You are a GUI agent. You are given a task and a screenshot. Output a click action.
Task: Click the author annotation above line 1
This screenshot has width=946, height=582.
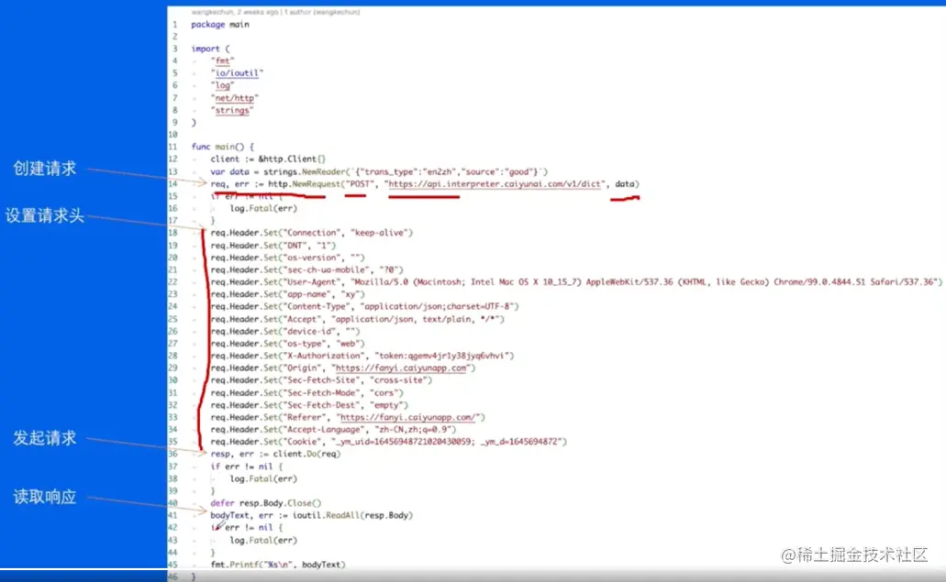(x=275, y=11)
